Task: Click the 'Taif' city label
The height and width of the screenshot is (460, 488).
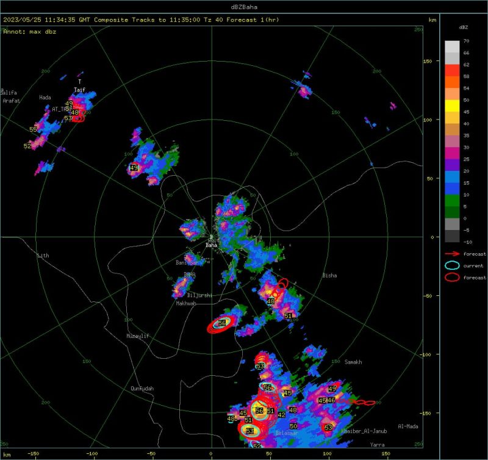Action: coord(80,90)
